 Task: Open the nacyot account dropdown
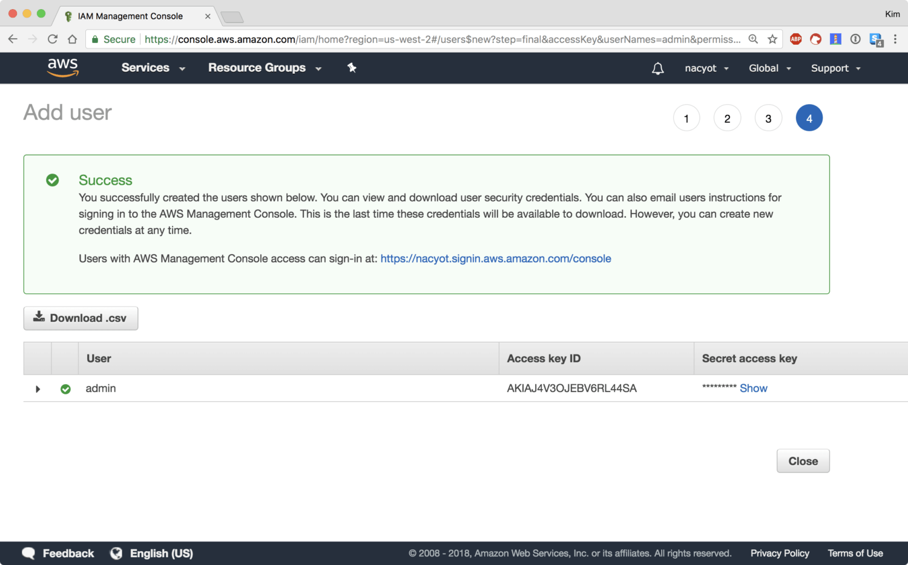click(x=706, y=68)
